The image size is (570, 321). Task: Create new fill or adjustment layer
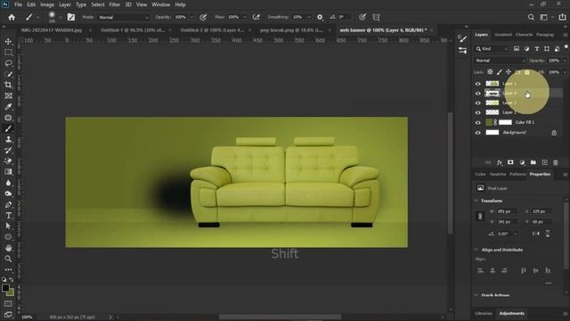coord(522,162)
